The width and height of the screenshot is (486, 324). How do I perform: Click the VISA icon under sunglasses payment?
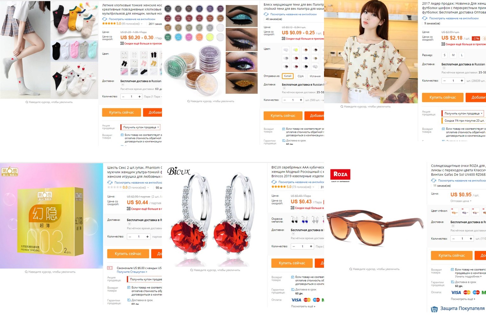(456, 293)
